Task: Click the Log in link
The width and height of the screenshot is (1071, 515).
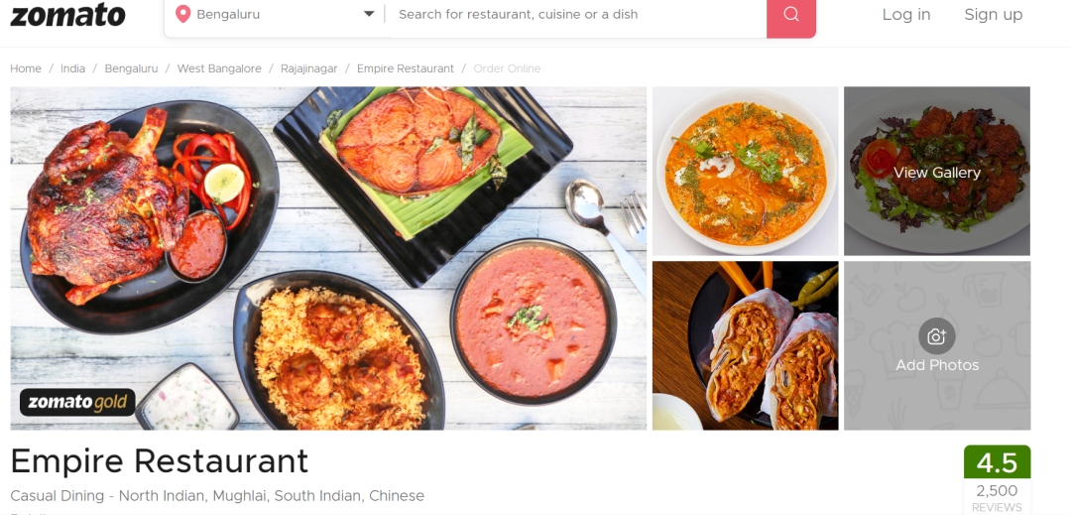Action: (x=905, y=14)
